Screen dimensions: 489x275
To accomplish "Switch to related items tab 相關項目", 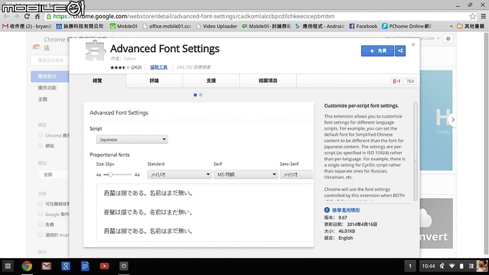I will 268,81.
